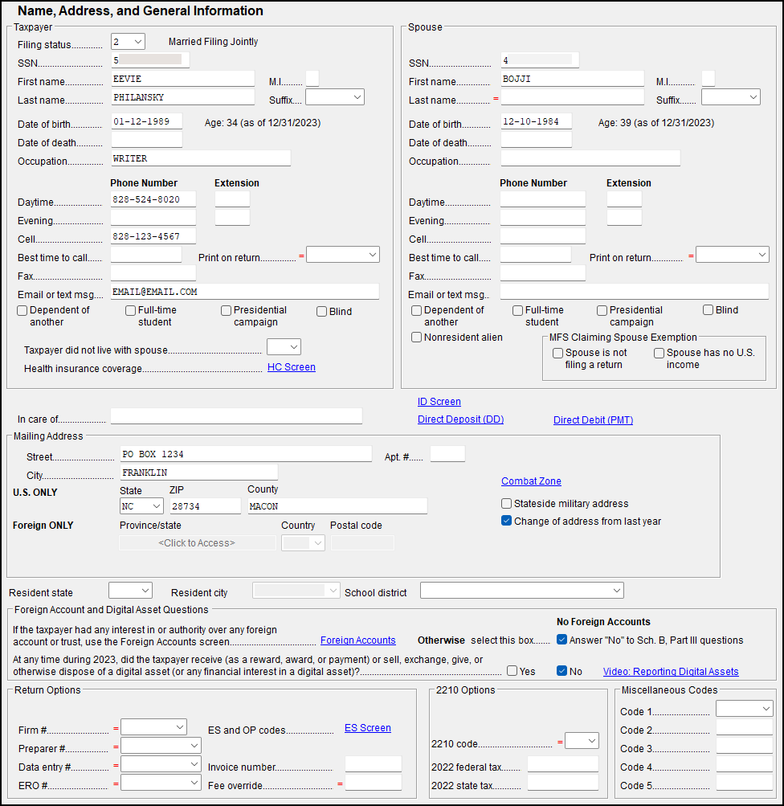Screen dimensions: 784x806
Task: Click the 2022 state tax field
Action: 563,783
